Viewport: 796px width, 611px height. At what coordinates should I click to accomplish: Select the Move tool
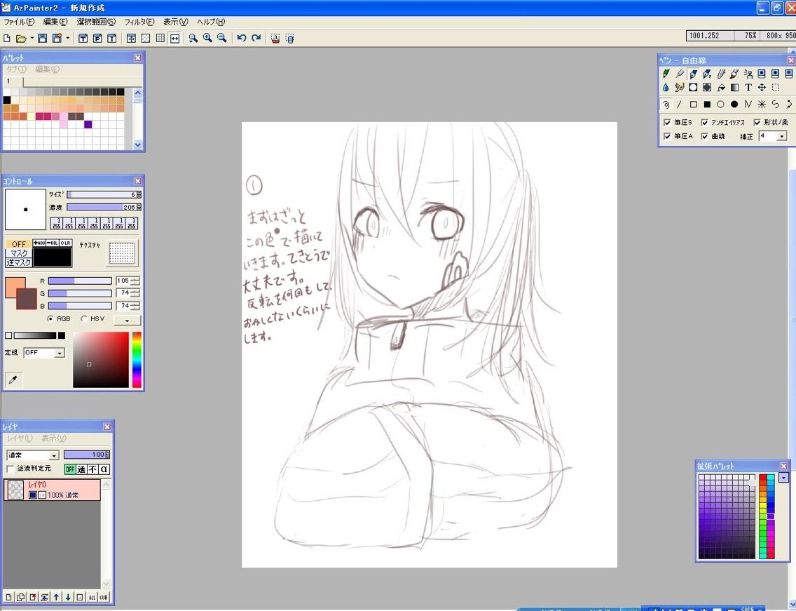(762, 88)
